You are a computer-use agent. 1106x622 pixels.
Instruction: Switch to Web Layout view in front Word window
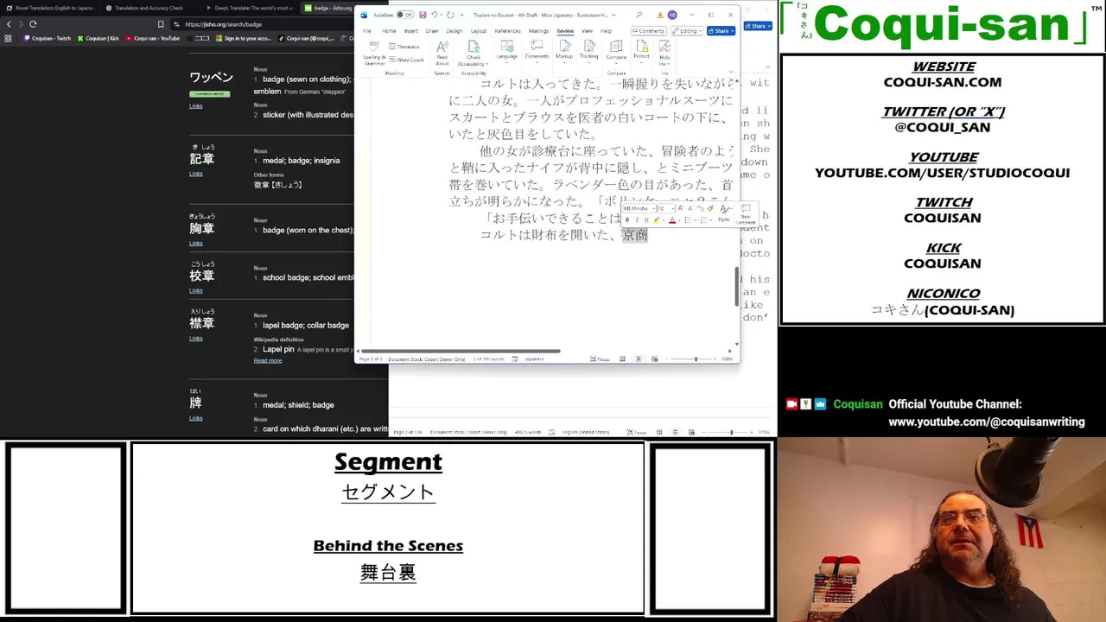(654, 359)
